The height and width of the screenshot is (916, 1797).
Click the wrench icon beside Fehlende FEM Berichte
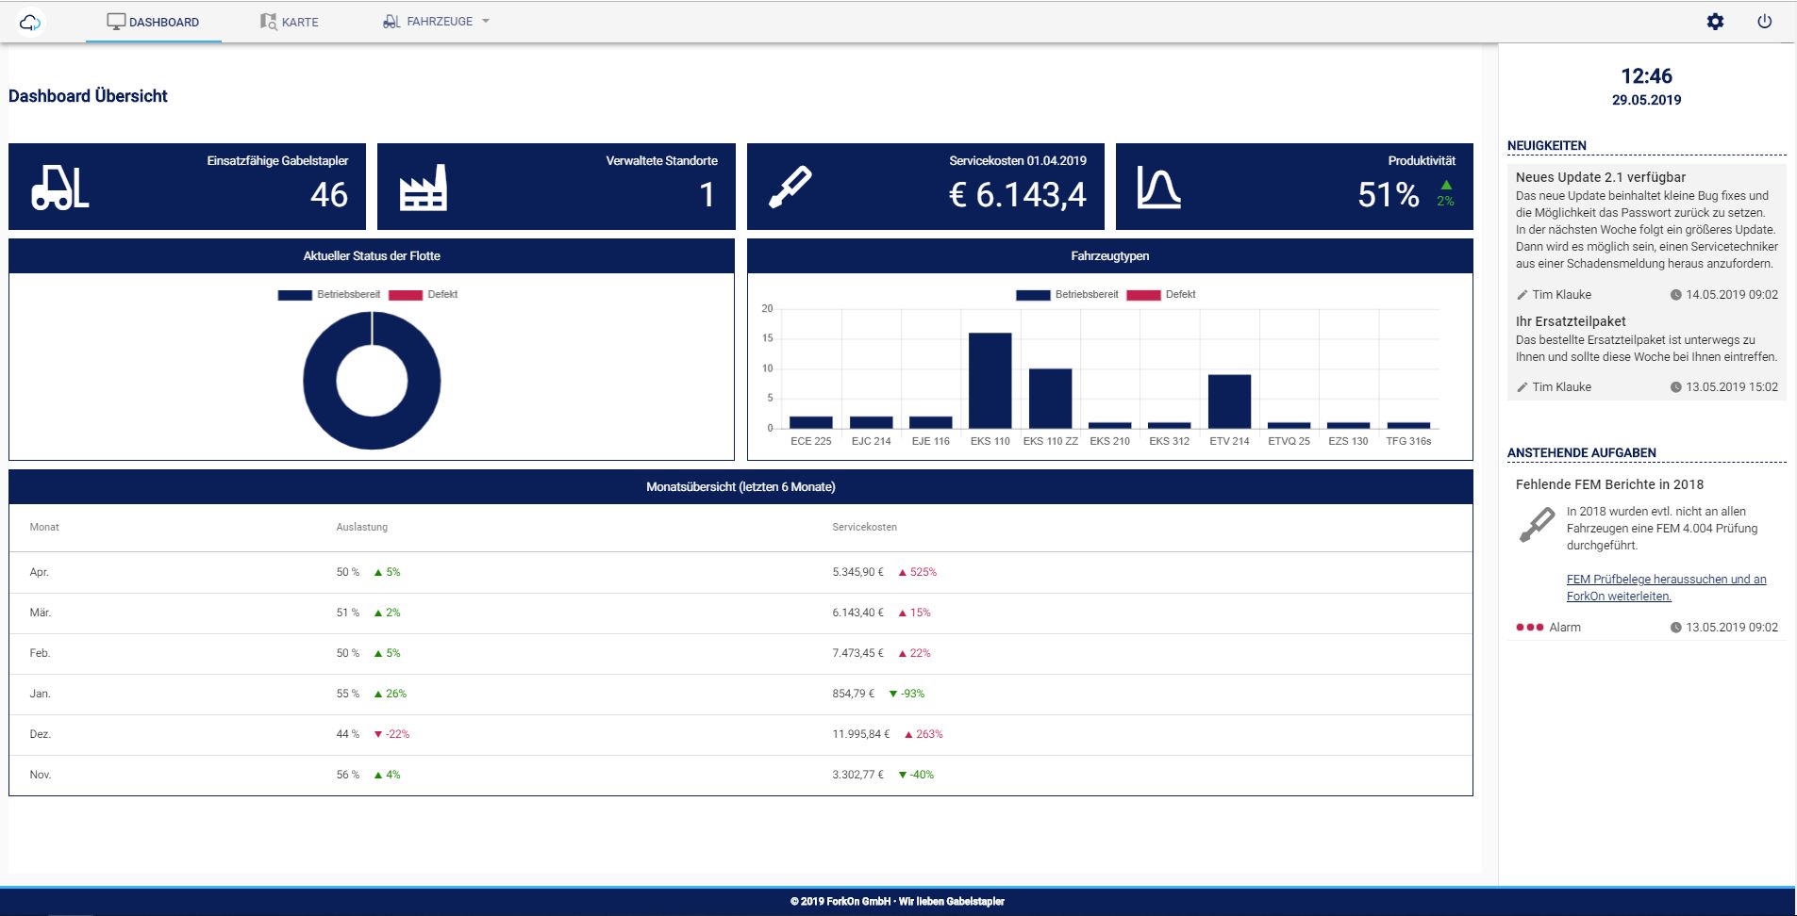1537,525
